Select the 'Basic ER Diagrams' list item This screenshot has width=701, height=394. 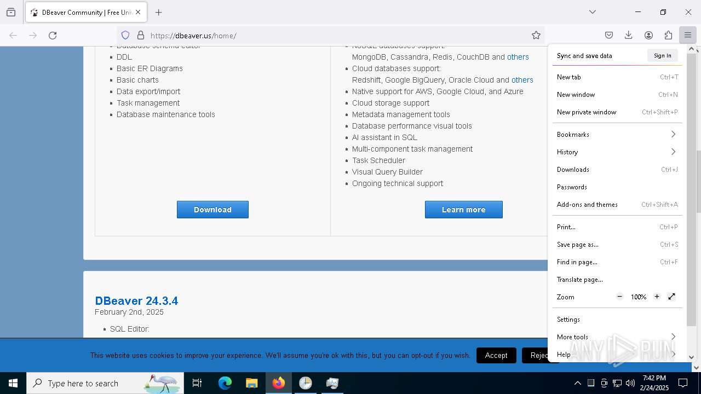pos(150,68)
